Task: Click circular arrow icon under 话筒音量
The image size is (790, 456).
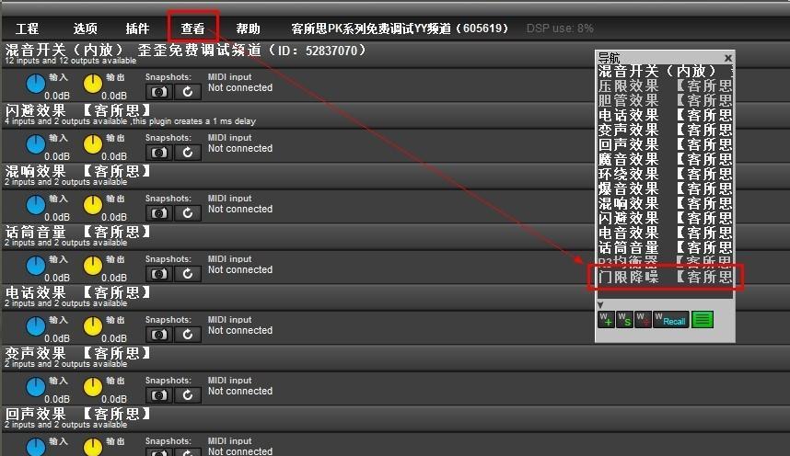Action: pos(188,274)
